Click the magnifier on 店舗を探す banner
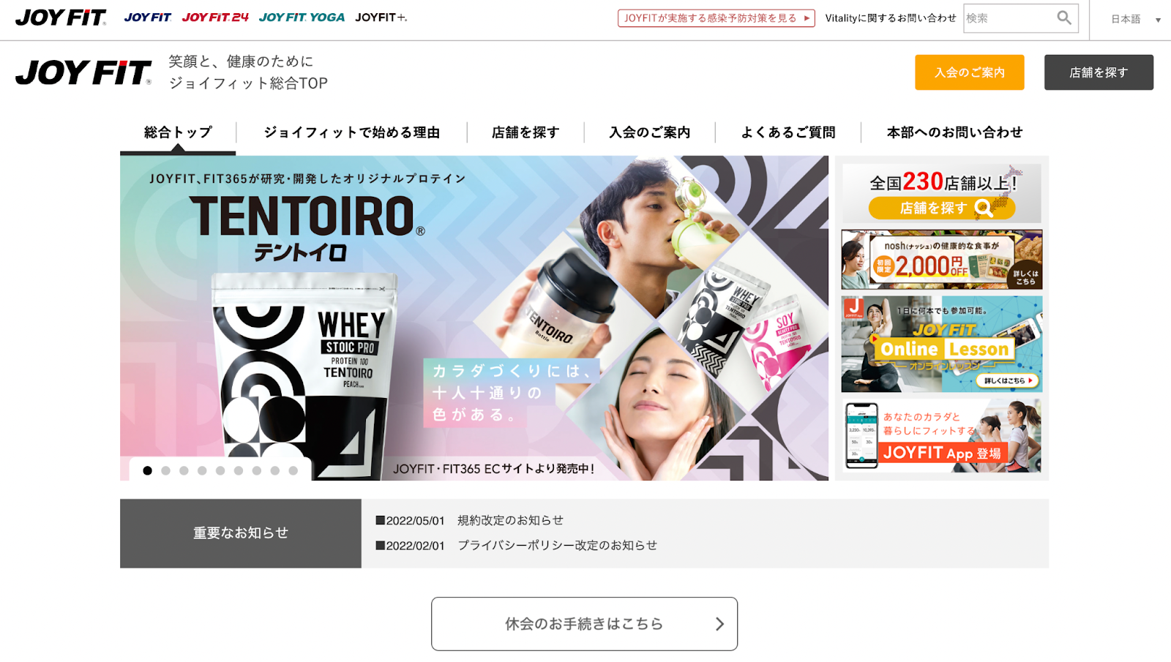 click(x=984, y=208)
